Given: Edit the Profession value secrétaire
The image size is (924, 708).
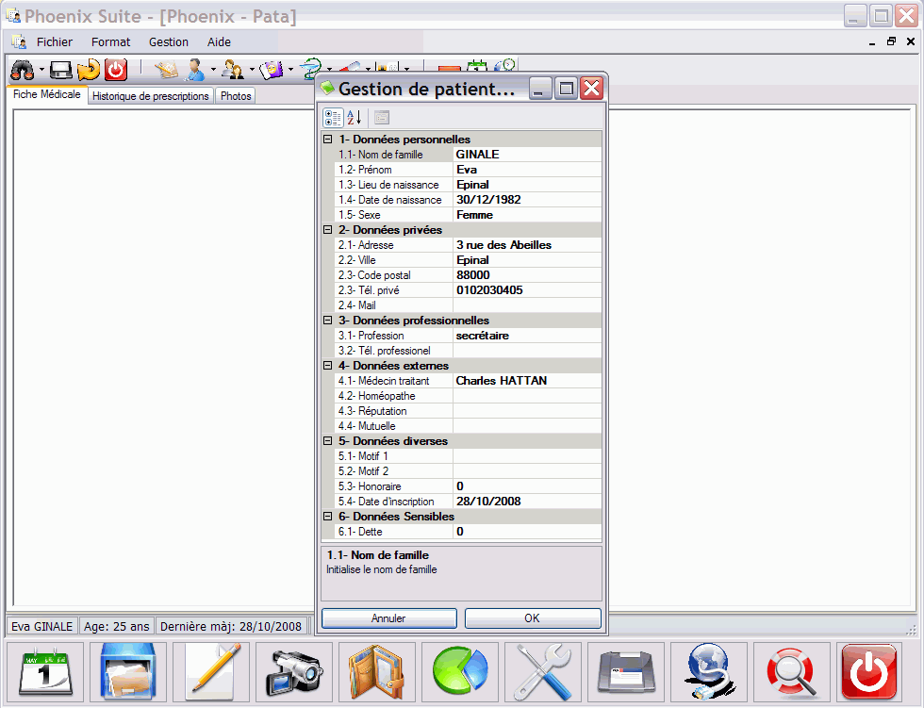Looking at the screenshot, I should tap(527, 336).
